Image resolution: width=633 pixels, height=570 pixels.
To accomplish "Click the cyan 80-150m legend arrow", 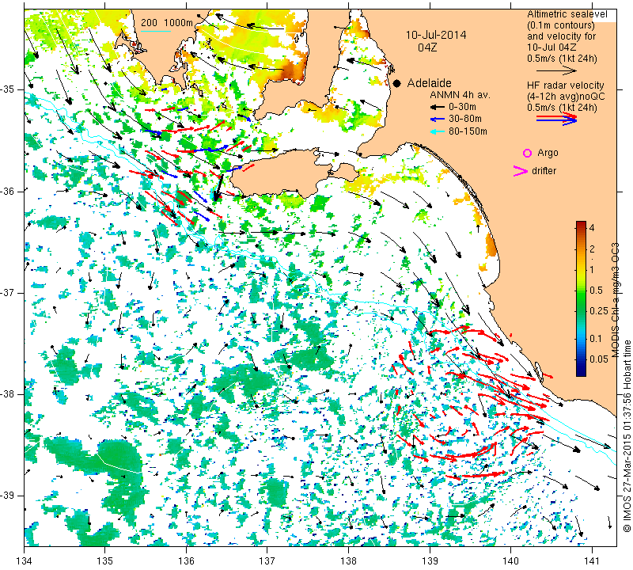I will click(437, 131).
